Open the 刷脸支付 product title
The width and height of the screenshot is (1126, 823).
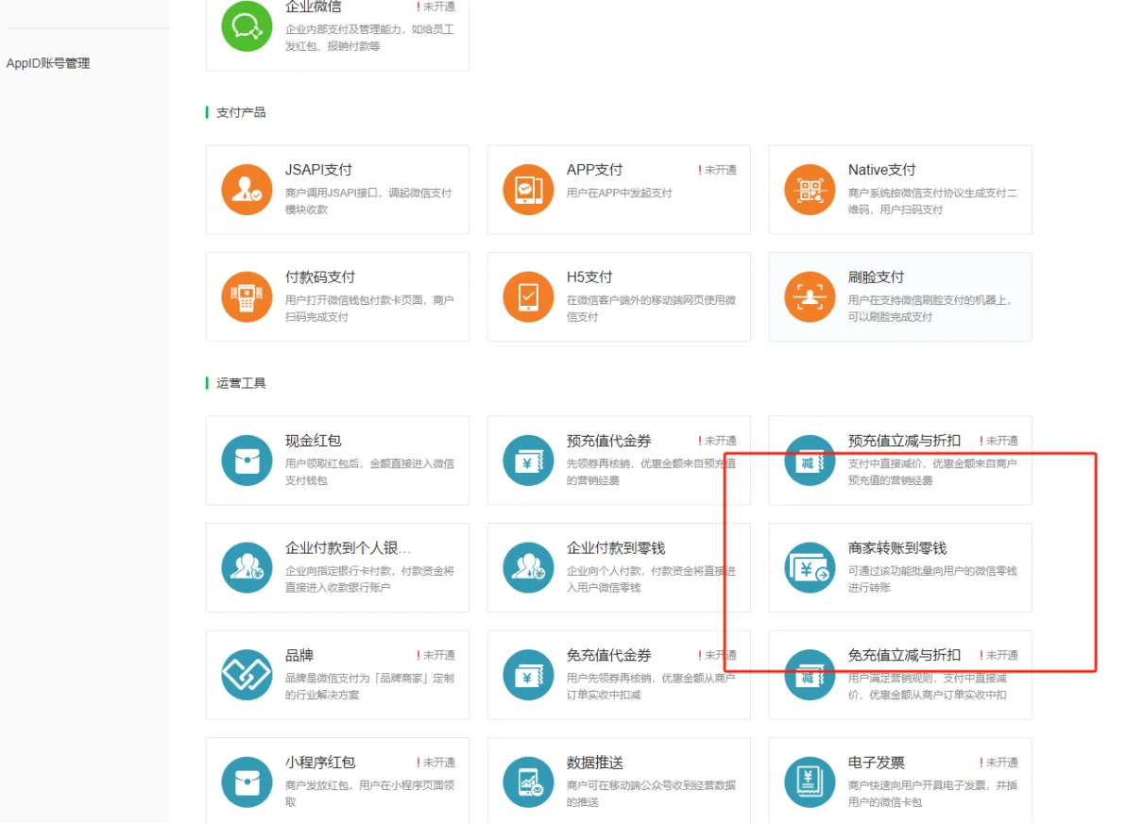point(876,277)
